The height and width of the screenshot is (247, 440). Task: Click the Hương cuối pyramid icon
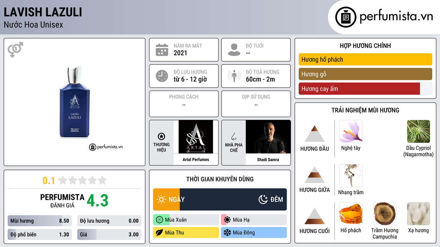(315, 216)
